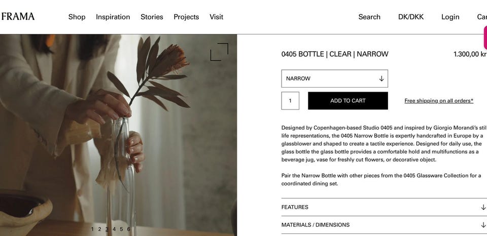
Task: Open the Projects page
Action: [x=186, y=17]
